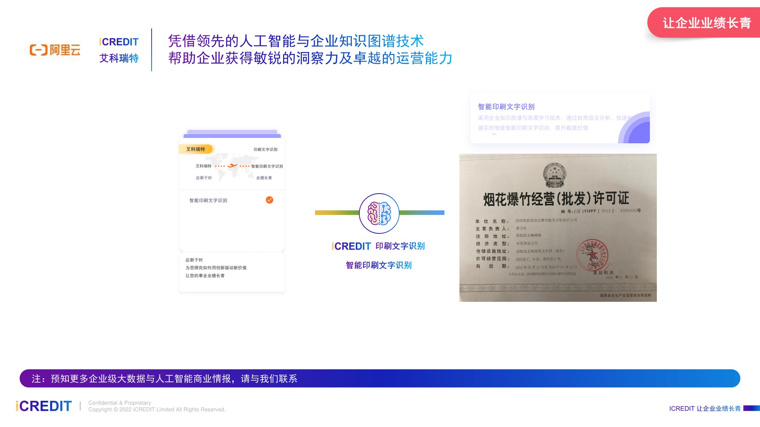760x427 pixels.
Task: Click the 智能印刷文字识别 caption below brain icon
Action: [x=379, y=265]
